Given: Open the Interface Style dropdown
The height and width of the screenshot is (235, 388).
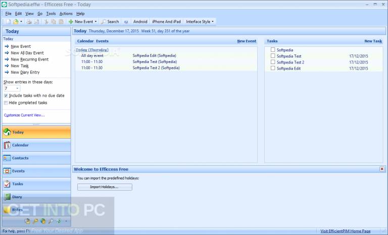Looking at the screenshot, I should coord(200,22).
